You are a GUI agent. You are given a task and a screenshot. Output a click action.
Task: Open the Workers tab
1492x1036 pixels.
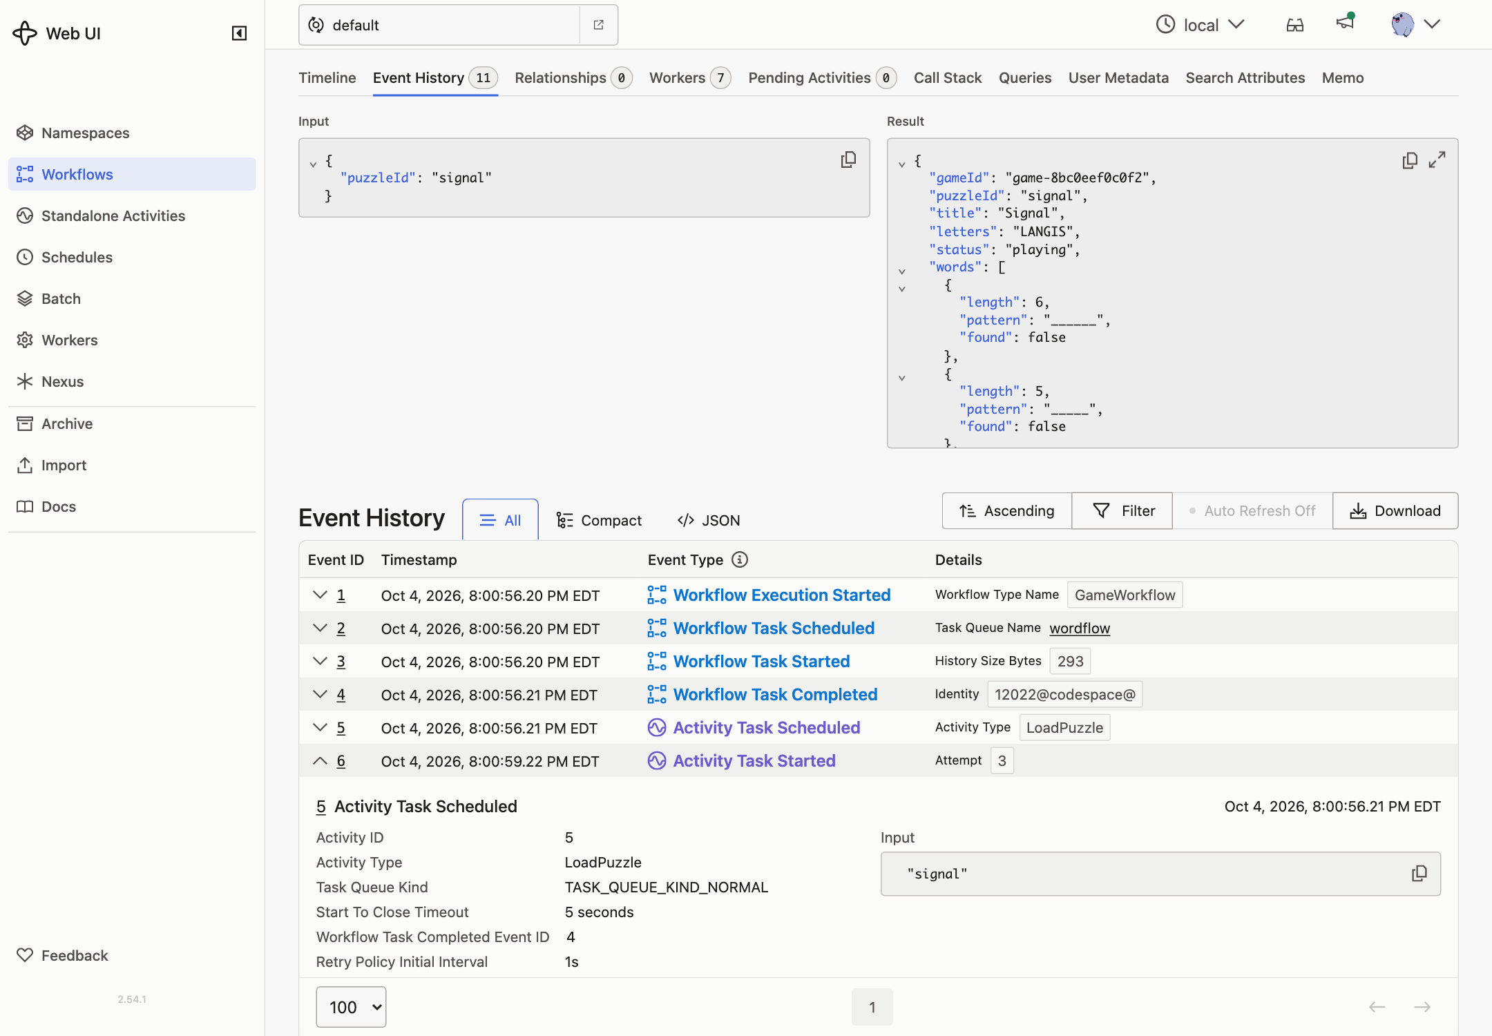pos(689,78)
